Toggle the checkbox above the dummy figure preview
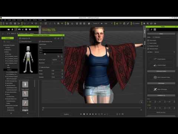The image size is (178, 134). [x=20, y=42]
